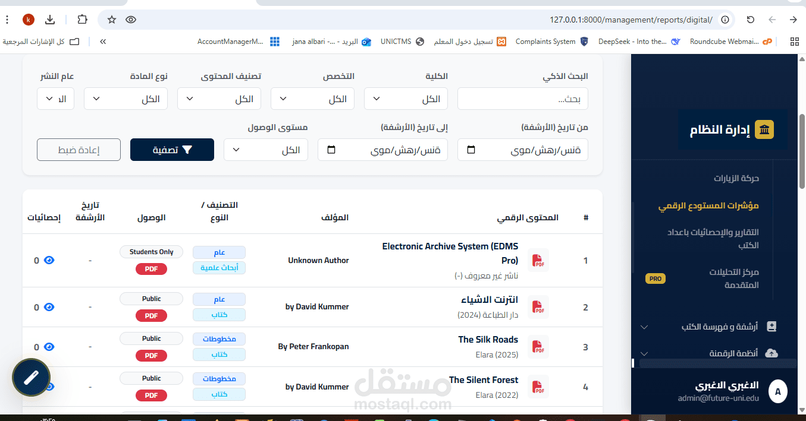
Task: Open مركز التحليلات المتقدمة PRO item
Action: coord(733,278)
